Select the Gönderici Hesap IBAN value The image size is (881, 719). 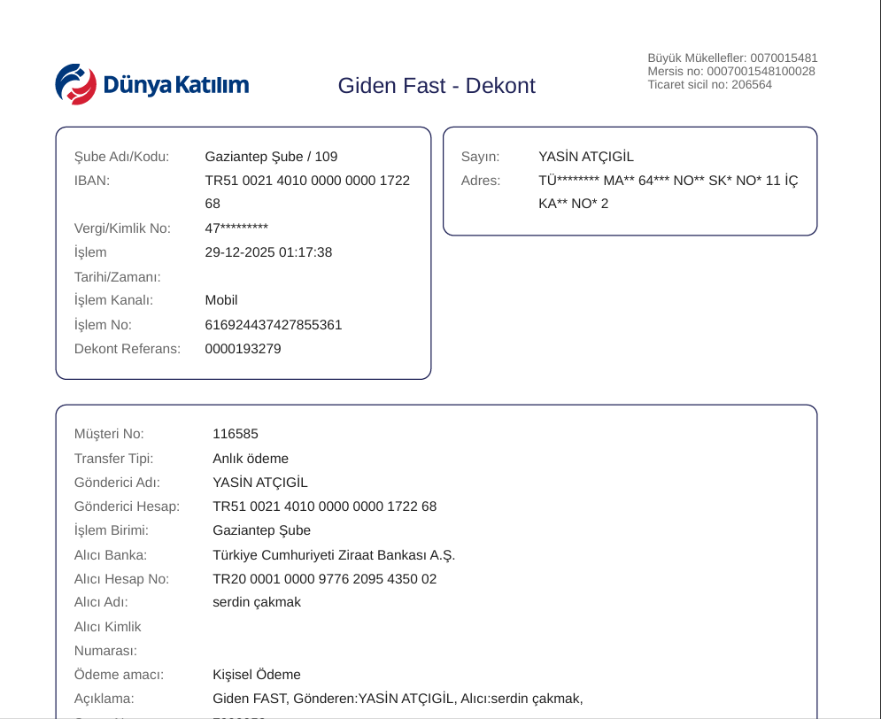point(324,506)
